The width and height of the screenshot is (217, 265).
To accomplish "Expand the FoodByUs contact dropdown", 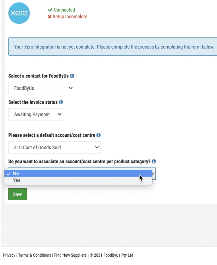I will coord(41,88).
